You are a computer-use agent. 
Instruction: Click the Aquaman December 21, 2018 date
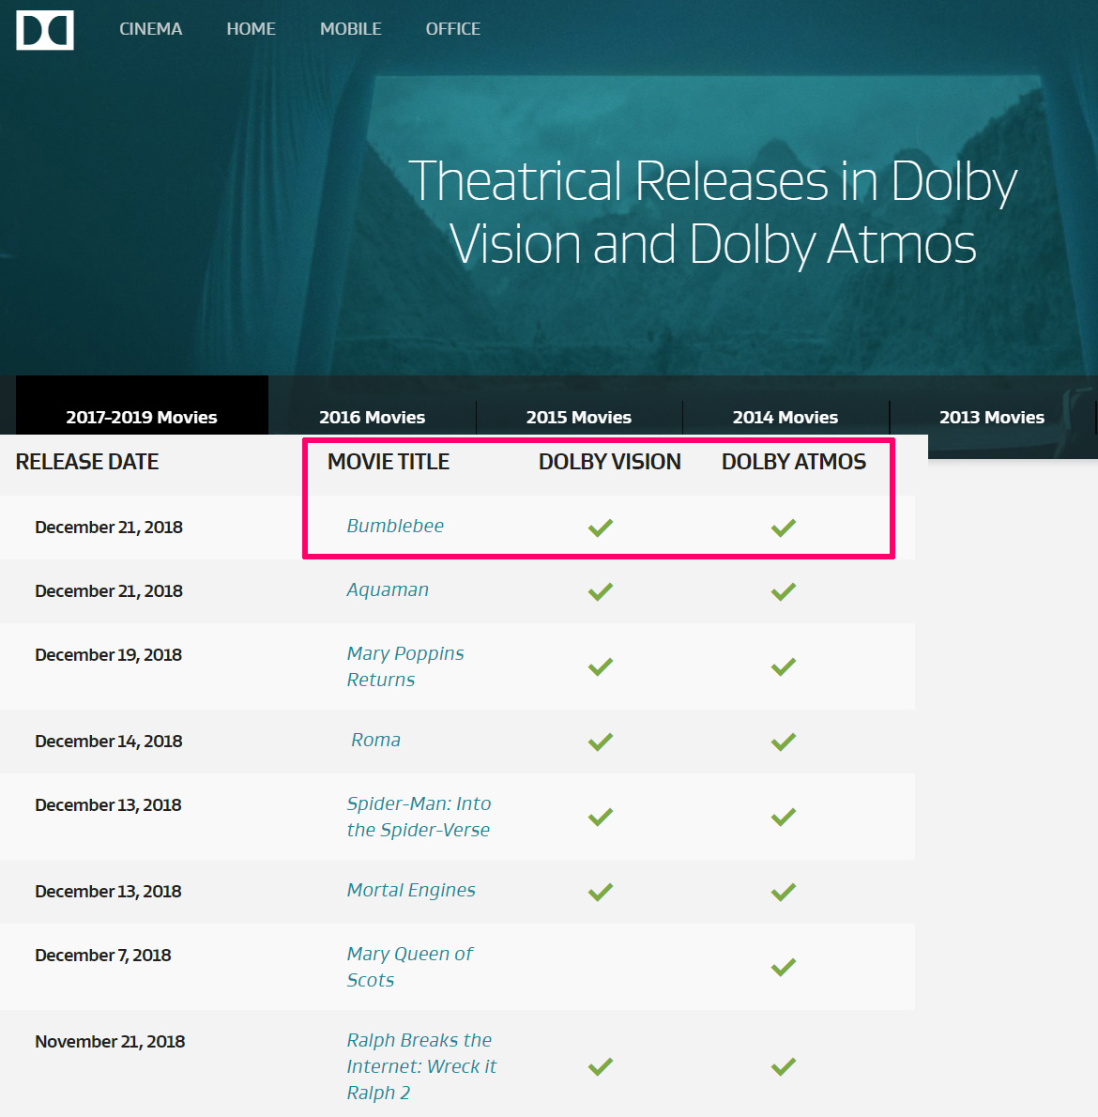109,591
